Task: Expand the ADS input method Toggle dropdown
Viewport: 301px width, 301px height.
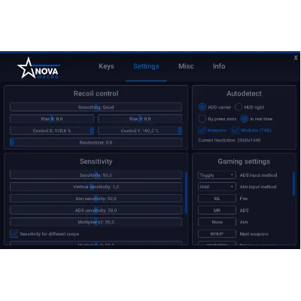Action: tap(217, 175)
